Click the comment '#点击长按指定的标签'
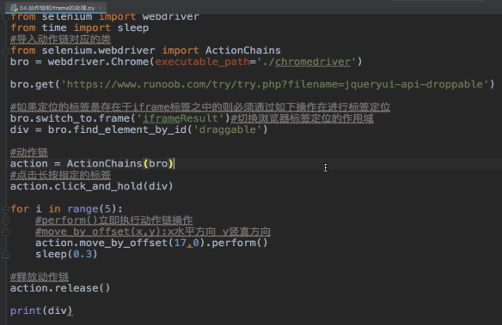Image resolution: width=502 pixels, height=325 pixels. [60, 175]
